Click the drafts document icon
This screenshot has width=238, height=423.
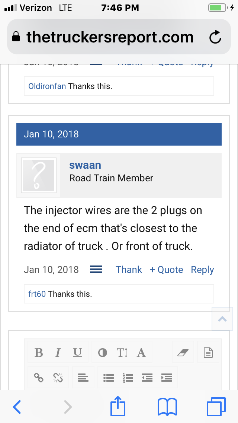click(x=208, y=353)
